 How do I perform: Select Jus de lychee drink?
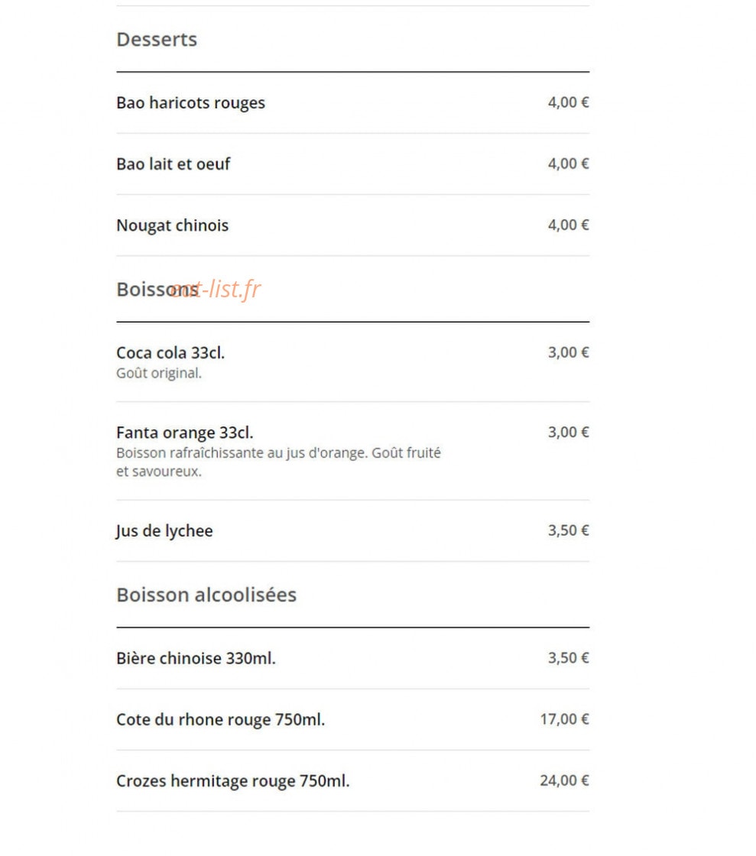click(x=352, y=530)
